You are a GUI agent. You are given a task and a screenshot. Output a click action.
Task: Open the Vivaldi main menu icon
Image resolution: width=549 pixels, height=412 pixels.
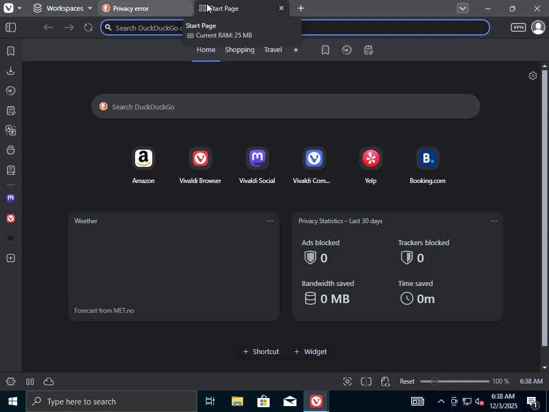pos(9,8)
